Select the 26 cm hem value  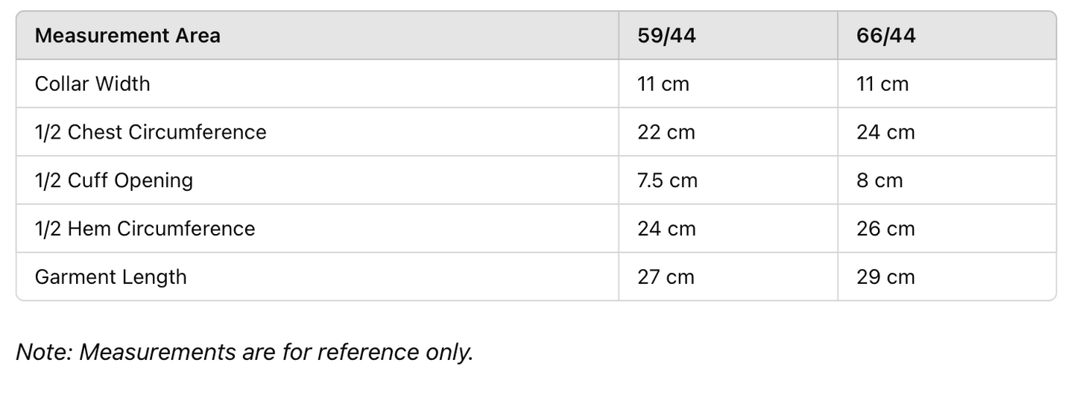[885, 228]
